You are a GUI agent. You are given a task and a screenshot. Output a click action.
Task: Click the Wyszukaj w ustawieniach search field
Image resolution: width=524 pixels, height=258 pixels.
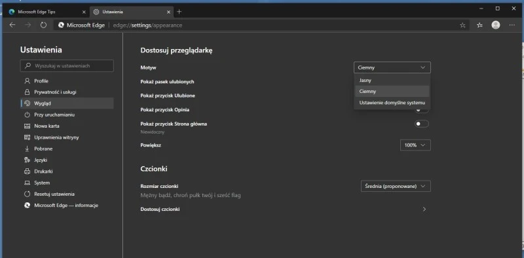(x=67, y=66)
